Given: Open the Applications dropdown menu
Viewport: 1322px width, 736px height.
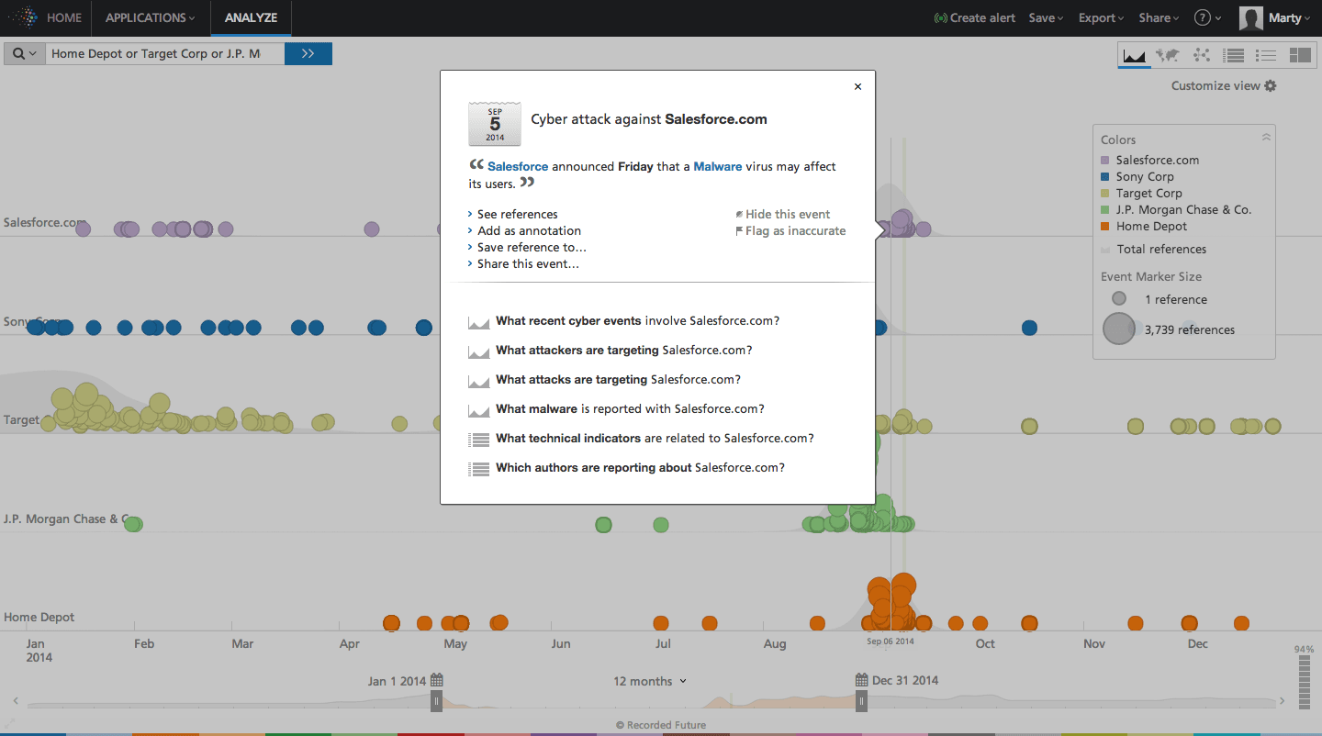Looking at the screenshot, I should (151, 17).
